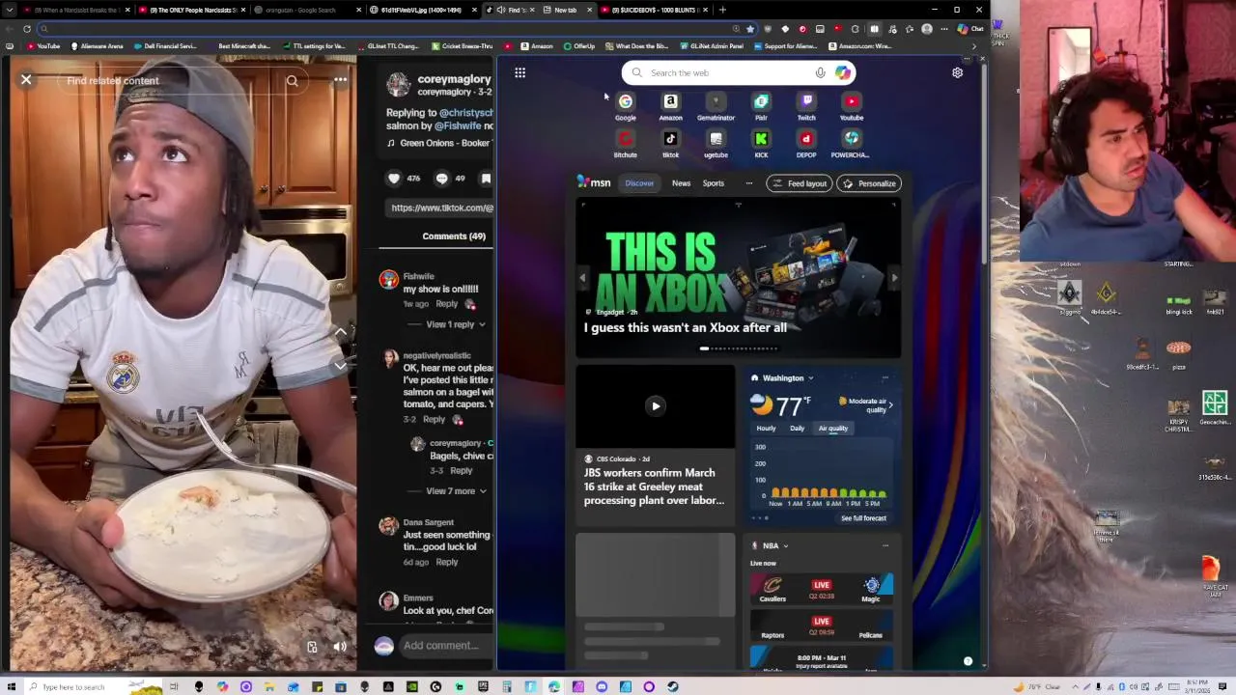Open Copilot Chat in browser toolbar

pyautogui.click(x=969, y=29)
